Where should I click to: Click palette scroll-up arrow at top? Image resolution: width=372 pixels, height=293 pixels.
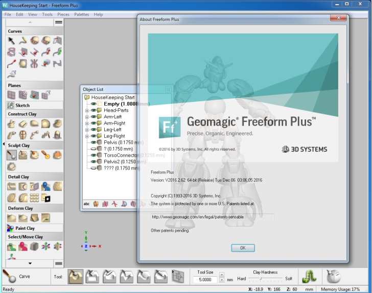(x=30, y=22)
